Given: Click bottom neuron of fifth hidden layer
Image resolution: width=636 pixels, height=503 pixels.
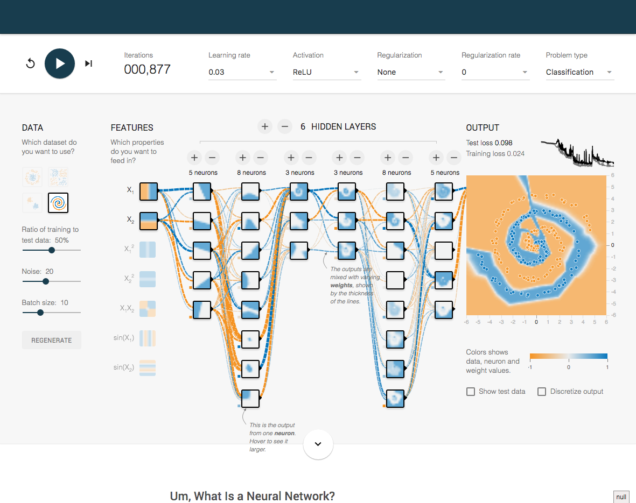Looking at the screenshot, I should point(395,399).
